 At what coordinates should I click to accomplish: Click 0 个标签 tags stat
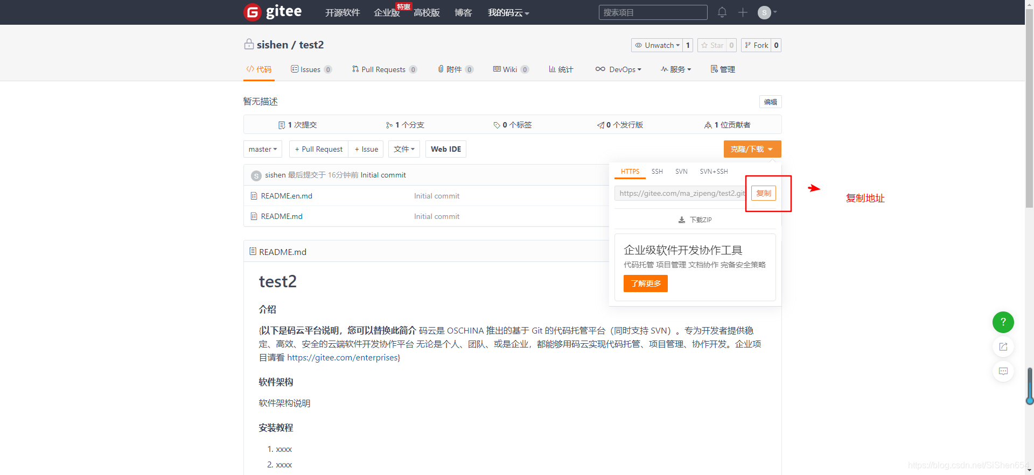tap(513, 125)
